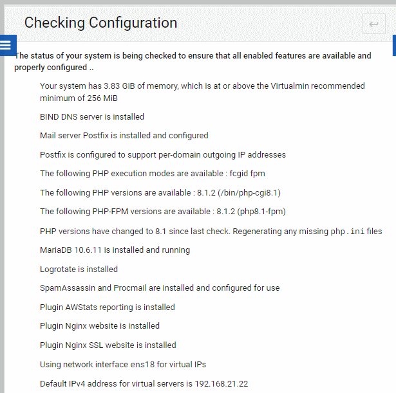Select the PHP-FPM versions php8.1-fpm line
Screen dimensions: 396x393
[163, 212]
